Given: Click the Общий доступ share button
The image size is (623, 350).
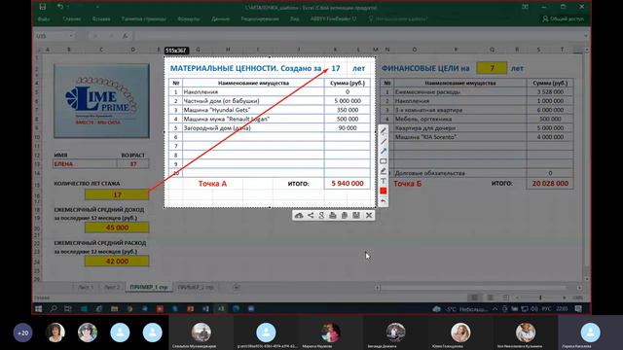Looking at the screenshot, I should 564,18.
